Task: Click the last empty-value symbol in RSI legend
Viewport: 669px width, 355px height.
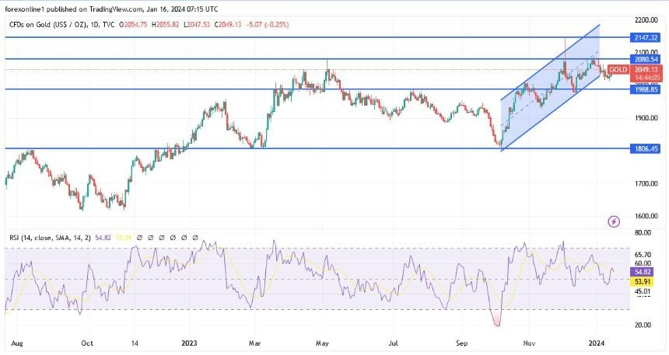Action: [x=195, y=238]
